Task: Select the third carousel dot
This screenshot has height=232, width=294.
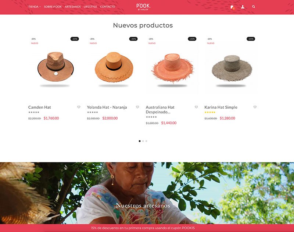Action: [x=146, y=141]
